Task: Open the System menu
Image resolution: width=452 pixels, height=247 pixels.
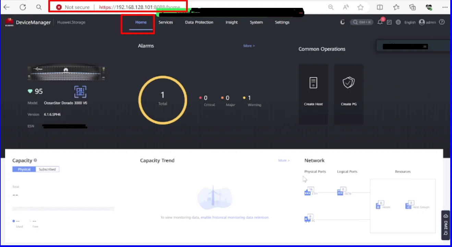Action: coord(256,22)
